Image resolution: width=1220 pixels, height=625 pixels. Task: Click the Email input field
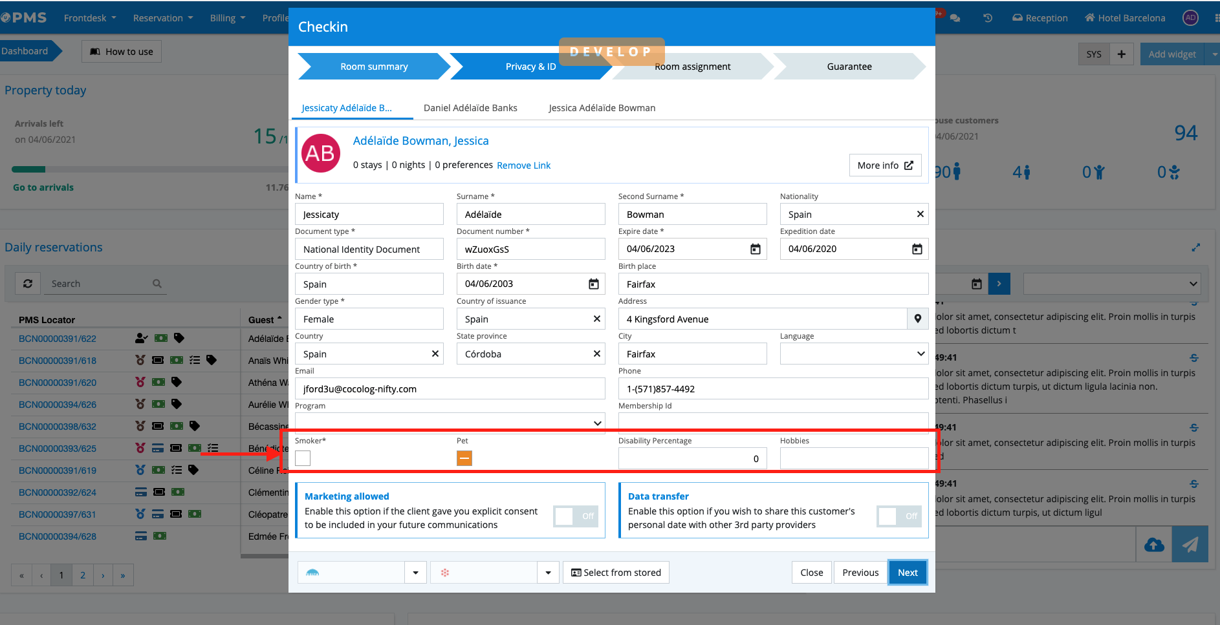pos(450,388)
